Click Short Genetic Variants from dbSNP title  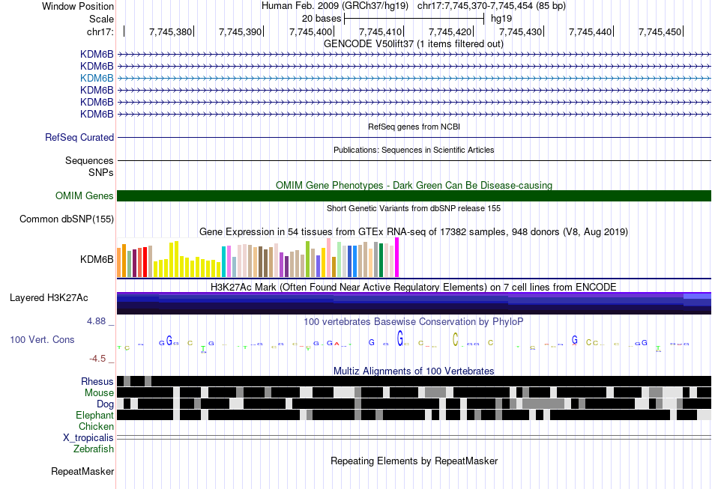(413, 208)
